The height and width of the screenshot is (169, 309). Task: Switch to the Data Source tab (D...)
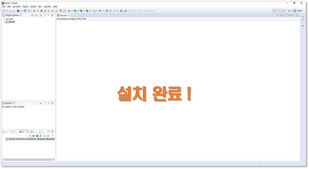click(33, 132)
